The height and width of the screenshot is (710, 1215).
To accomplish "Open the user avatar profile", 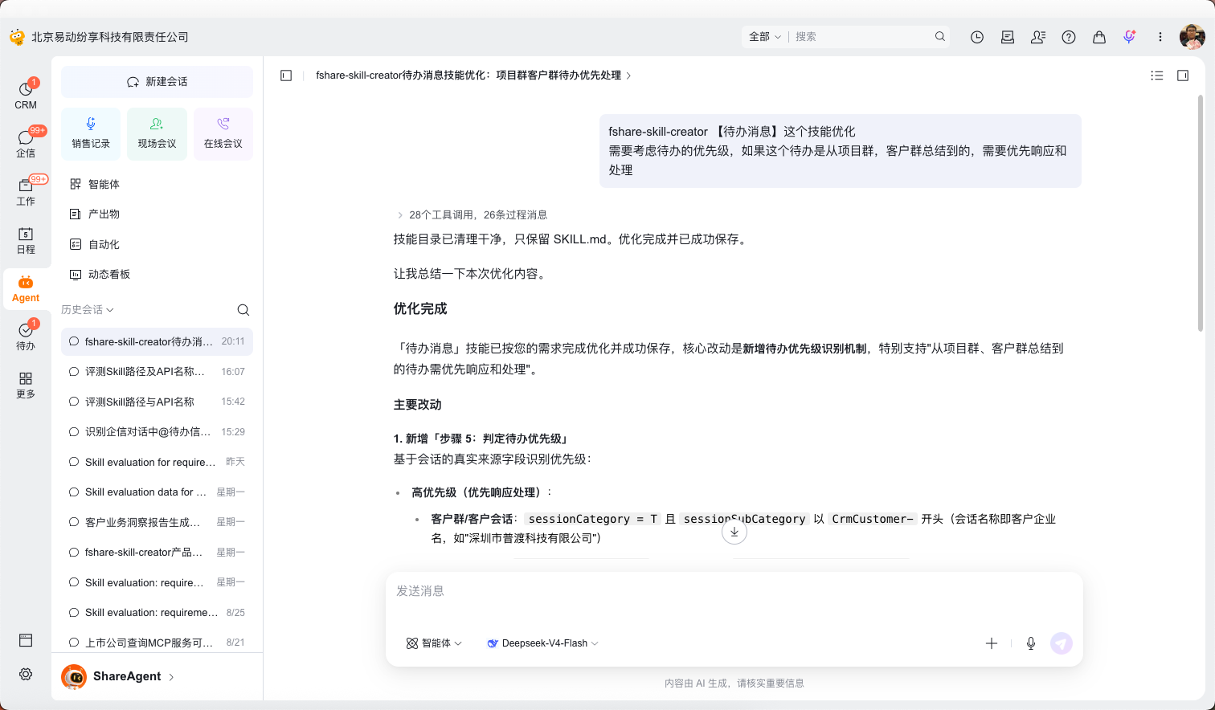I will tap(1192, 37).
